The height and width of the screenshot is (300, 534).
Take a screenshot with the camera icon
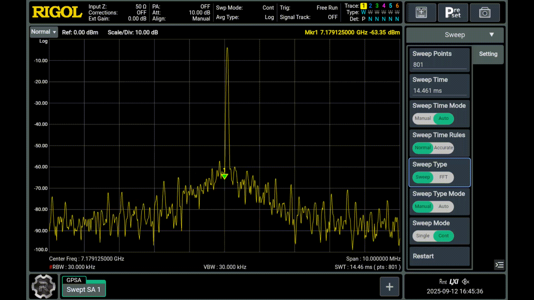[485, 13]
